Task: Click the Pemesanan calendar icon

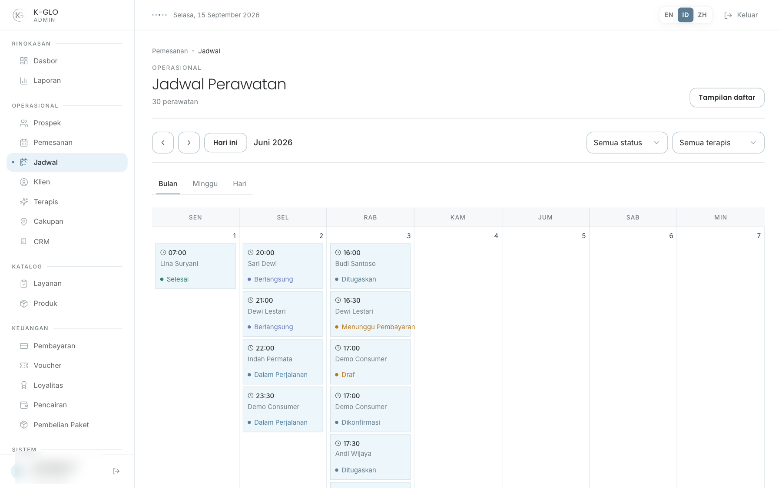Action: tap(24, 143)
